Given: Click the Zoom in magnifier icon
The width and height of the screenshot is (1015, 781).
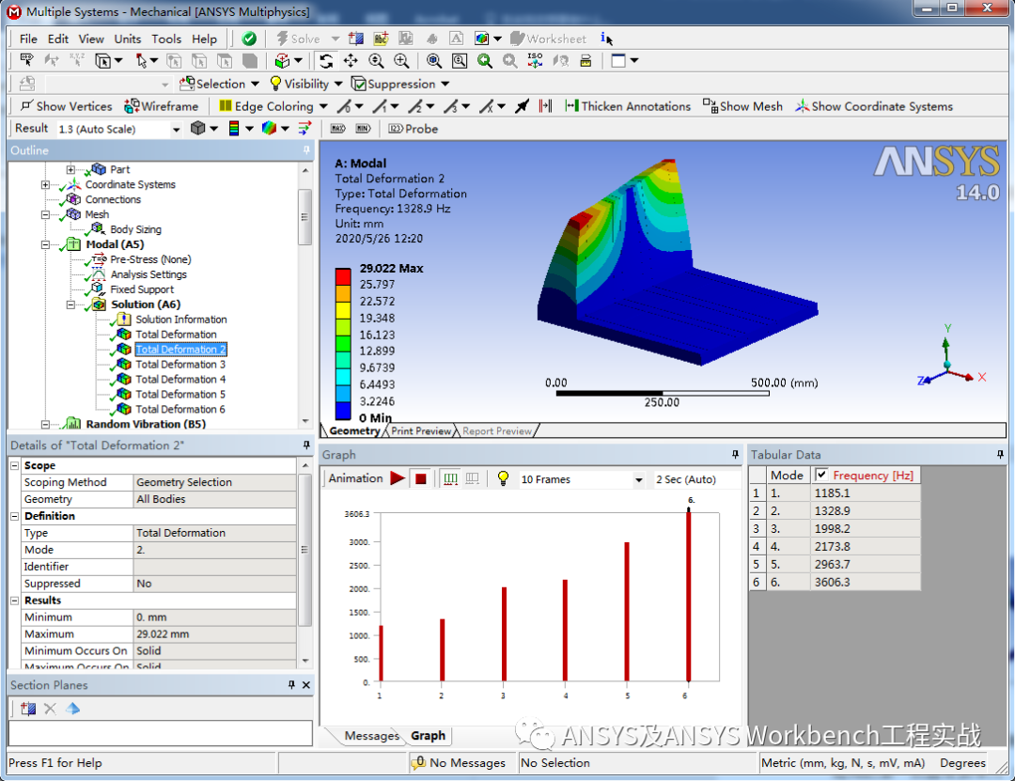Looking at the screenshot, I should pos(376,61).
